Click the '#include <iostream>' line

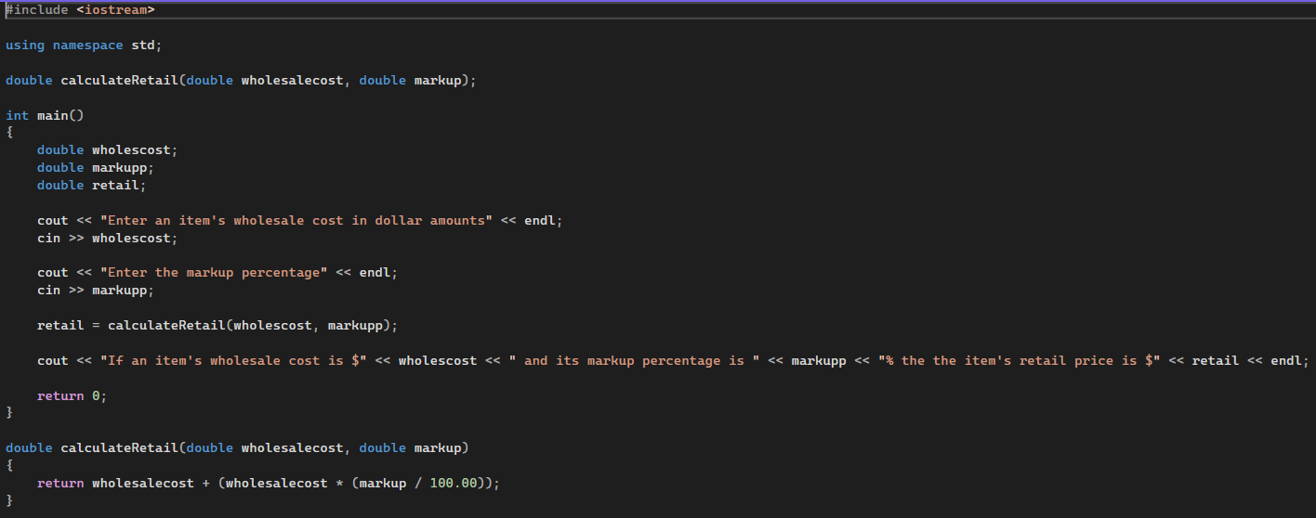pyautogui.click(x=80, y=10)
